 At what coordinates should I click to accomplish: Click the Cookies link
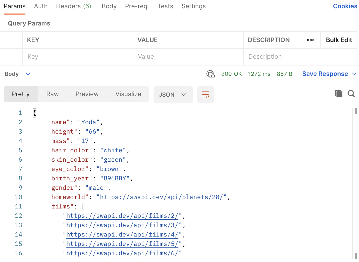(345, 6)
